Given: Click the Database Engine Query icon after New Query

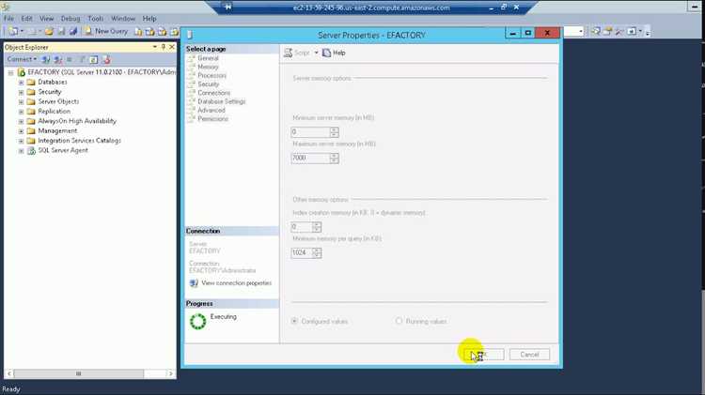Looking at the screenshot, I should tap(138, 31).
